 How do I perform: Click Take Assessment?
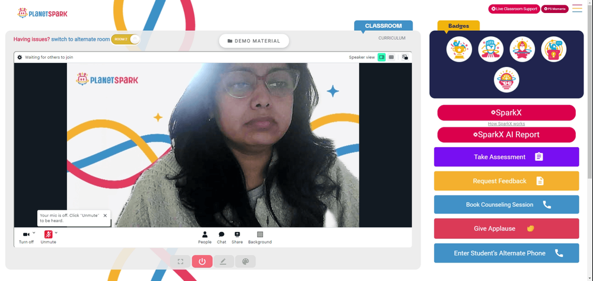(x=506, y=157)
